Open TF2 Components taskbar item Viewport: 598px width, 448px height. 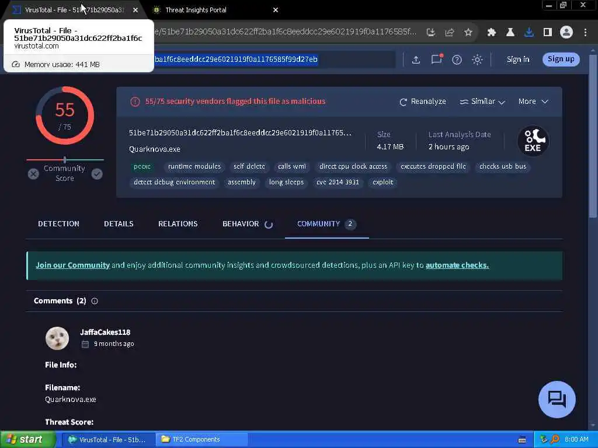point(201,440)
